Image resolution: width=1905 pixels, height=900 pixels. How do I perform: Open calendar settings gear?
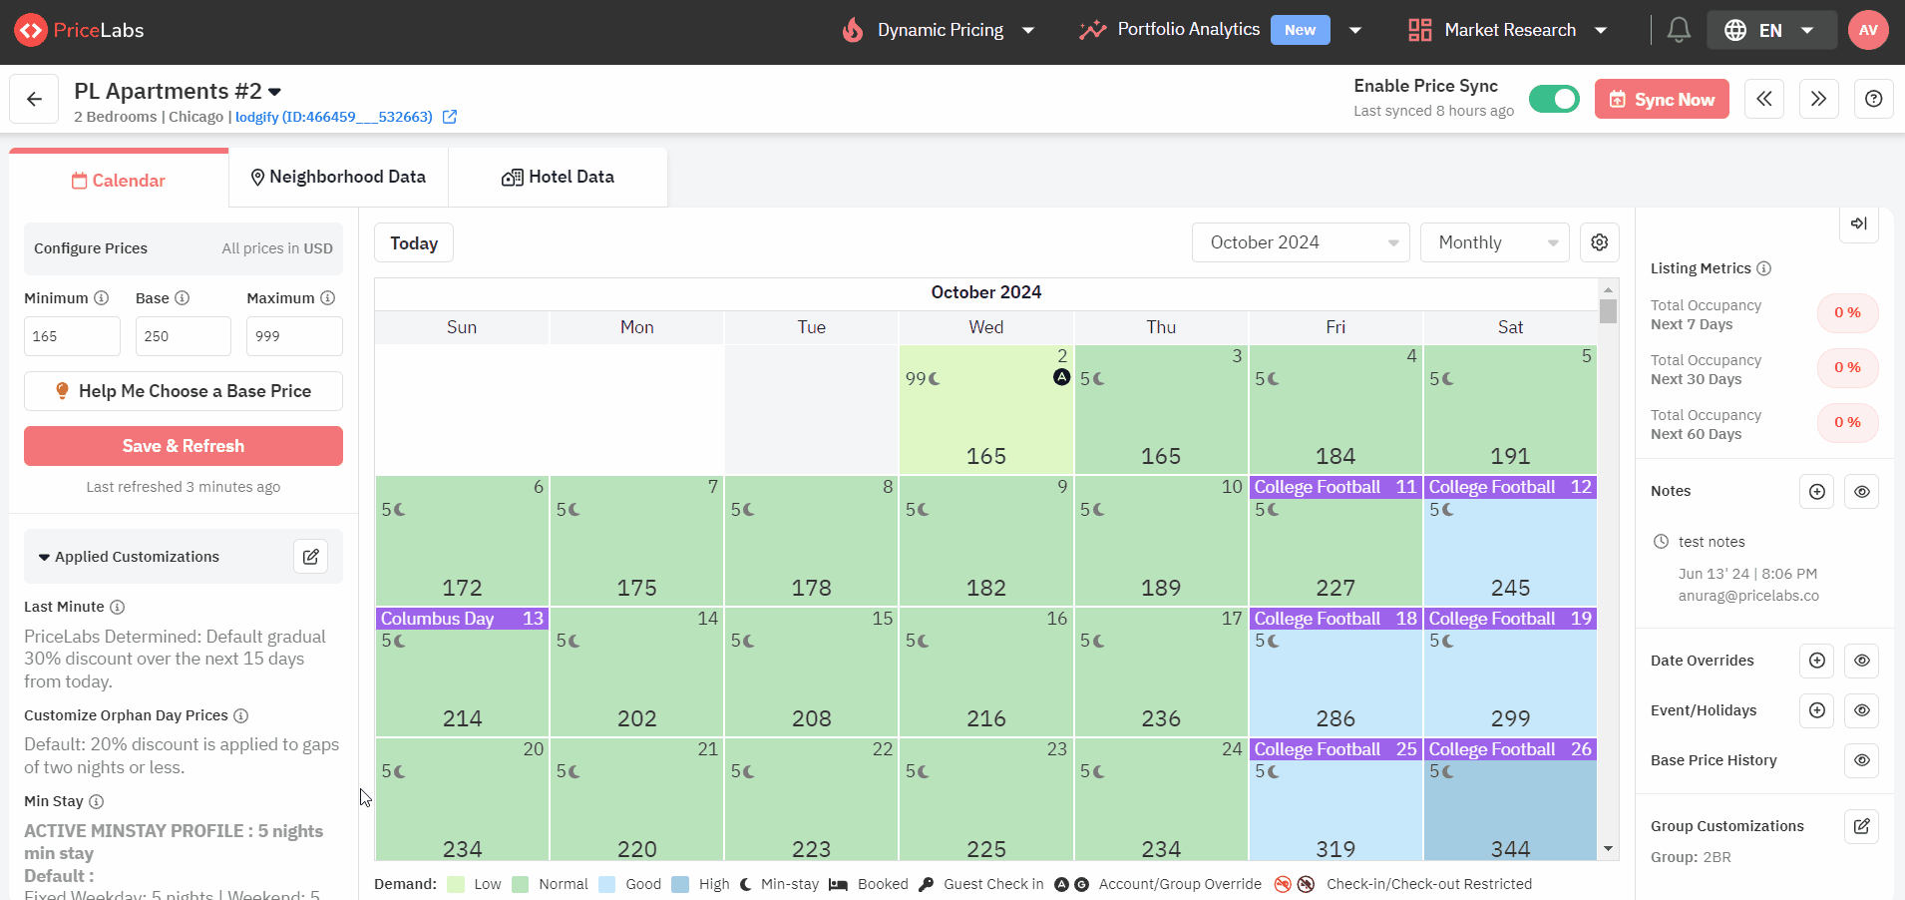point(1600,242)
